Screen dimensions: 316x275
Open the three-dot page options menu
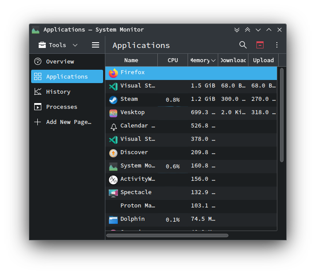277,45
